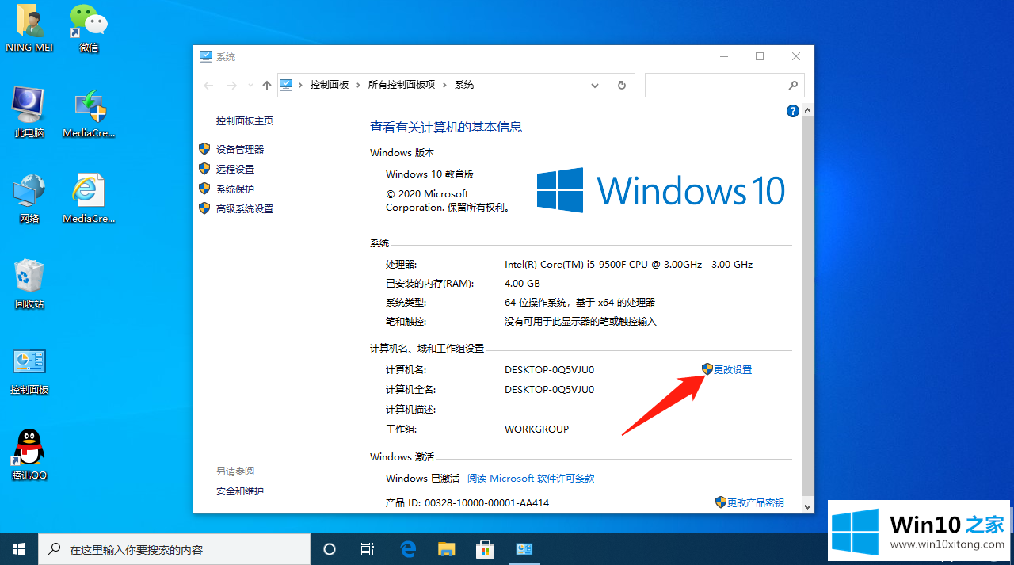This screenshot has width=1014, height=565.
Task: Click 更改设置 link next to computer name
Action: [x=732, y=369]
